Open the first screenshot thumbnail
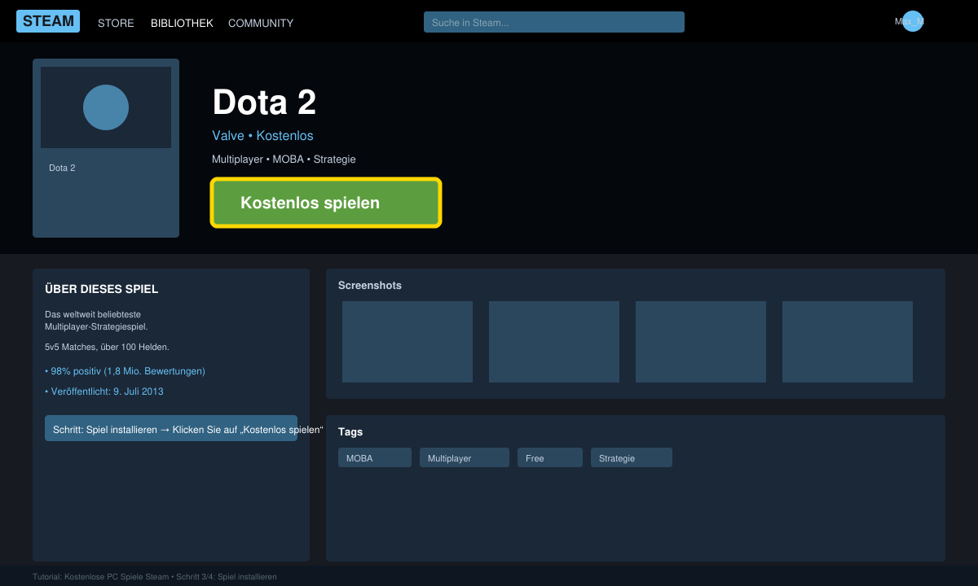This screenshot has height=586, width=978. tap(407, 342)
